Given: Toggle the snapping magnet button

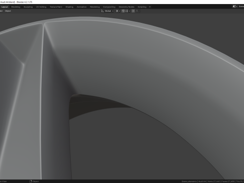Looking at the screenshot, I should 123,11.
